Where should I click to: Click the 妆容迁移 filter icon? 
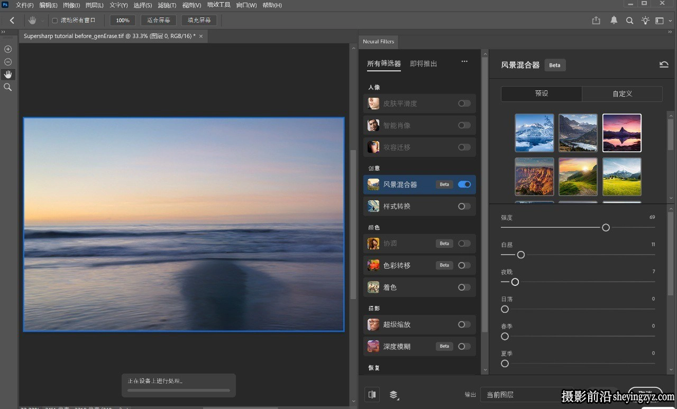(x=373, y=147)
